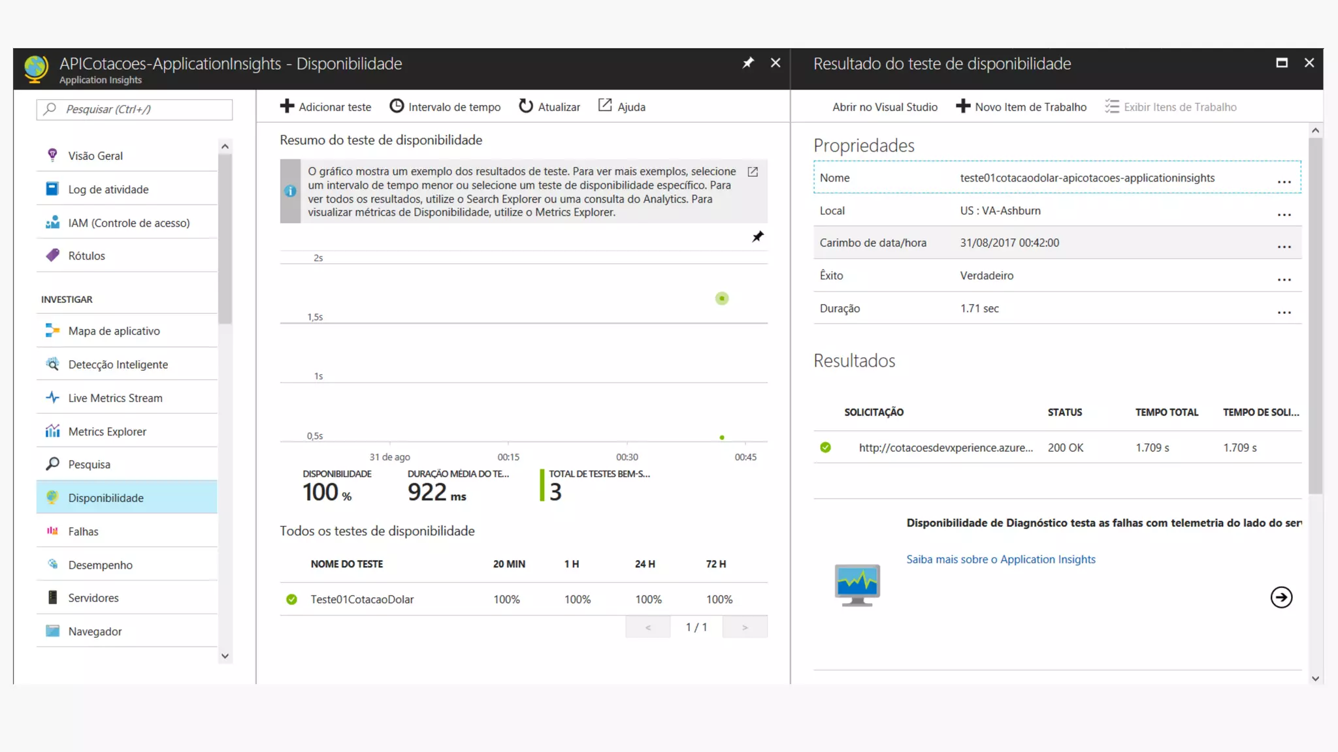Open Intervalo de tempo clock option
The width and height of the screenshot is (1338, 752).
445,106
